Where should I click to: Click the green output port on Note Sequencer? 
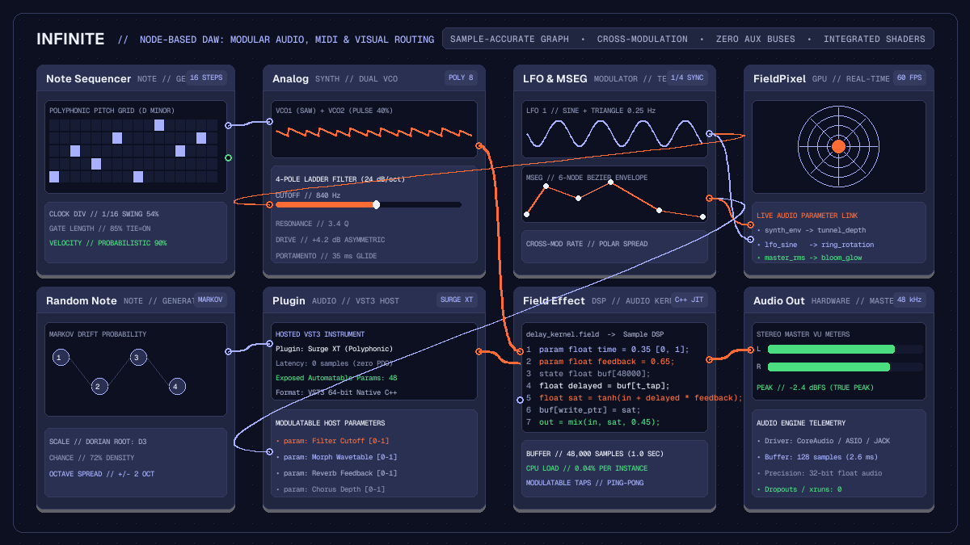pyautogui.click(x=228, y=158)
